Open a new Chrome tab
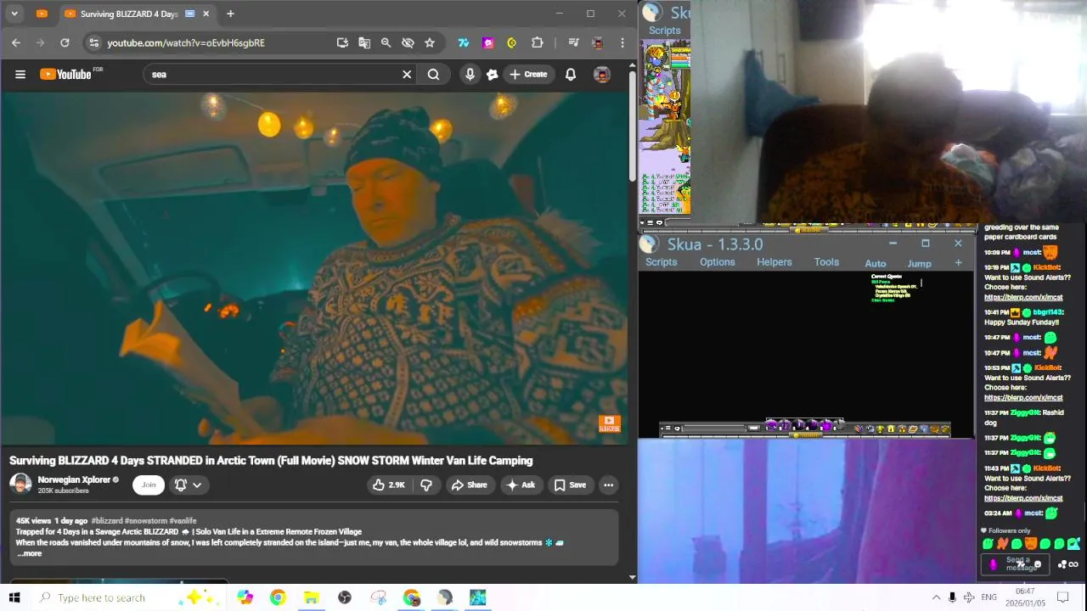Screen dimensions: 1087x611 tap(230, 14)
